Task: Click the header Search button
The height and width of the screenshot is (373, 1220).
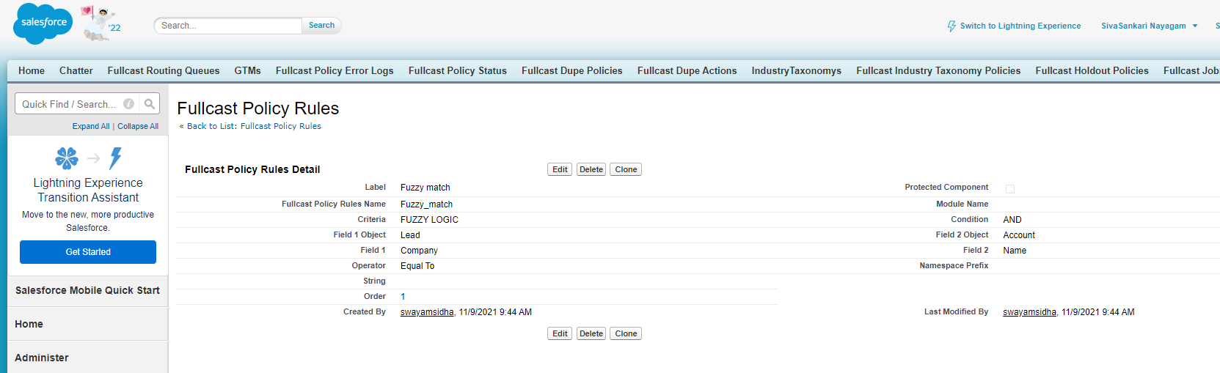Action: click(321, 26)
